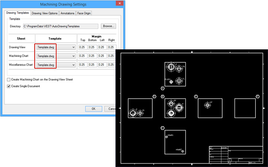
Task: Select the Drawing View Bottom margin field
Action: (92, 47)
